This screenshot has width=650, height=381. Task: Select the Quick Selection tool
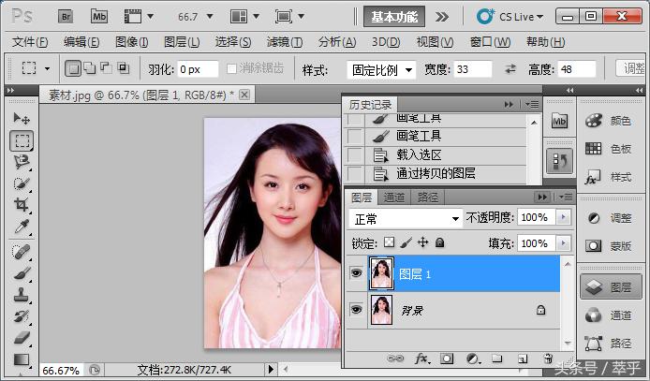(x=22, y=183)
